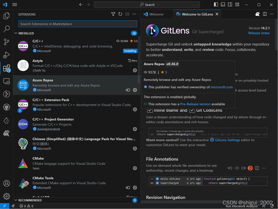This screenshot has height=209, width=278.
Task: Customize layout icon in title bar
Action: tap(237, 5)
